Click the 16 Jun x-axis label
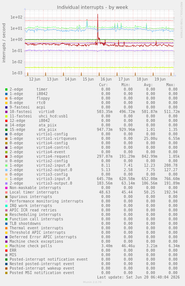This screenshot has height=286, width=185. point(106,79)
